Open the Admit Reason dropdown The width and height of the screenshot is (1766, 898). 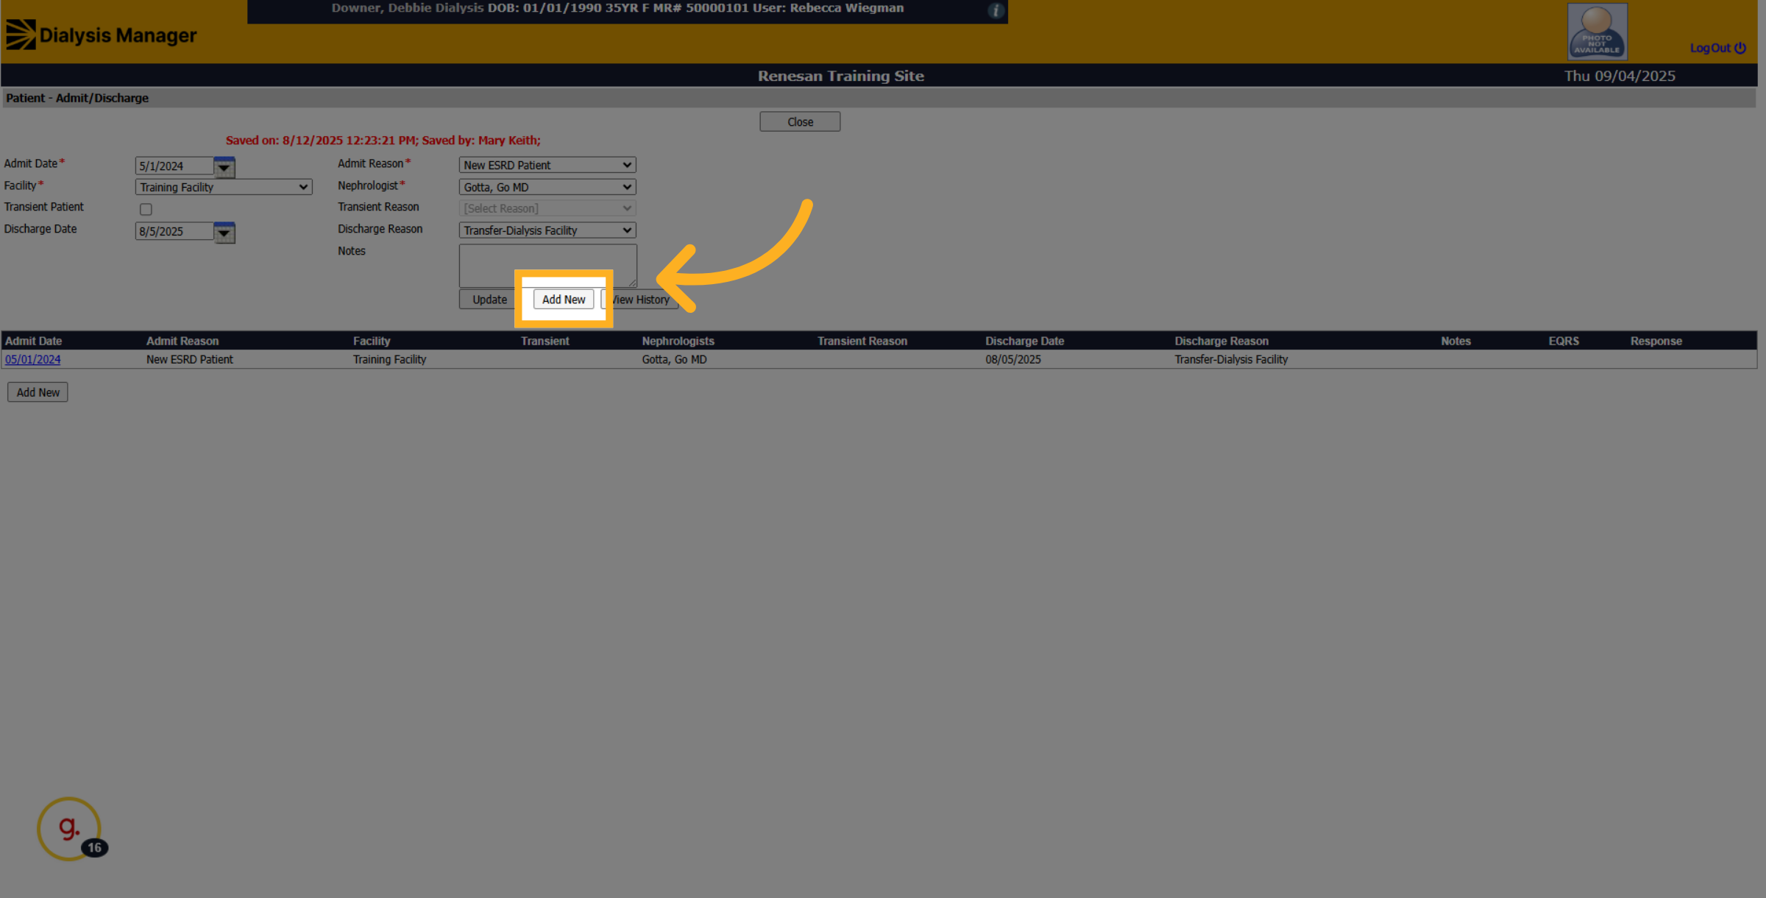pyautogui.click(x=547, y=165)
